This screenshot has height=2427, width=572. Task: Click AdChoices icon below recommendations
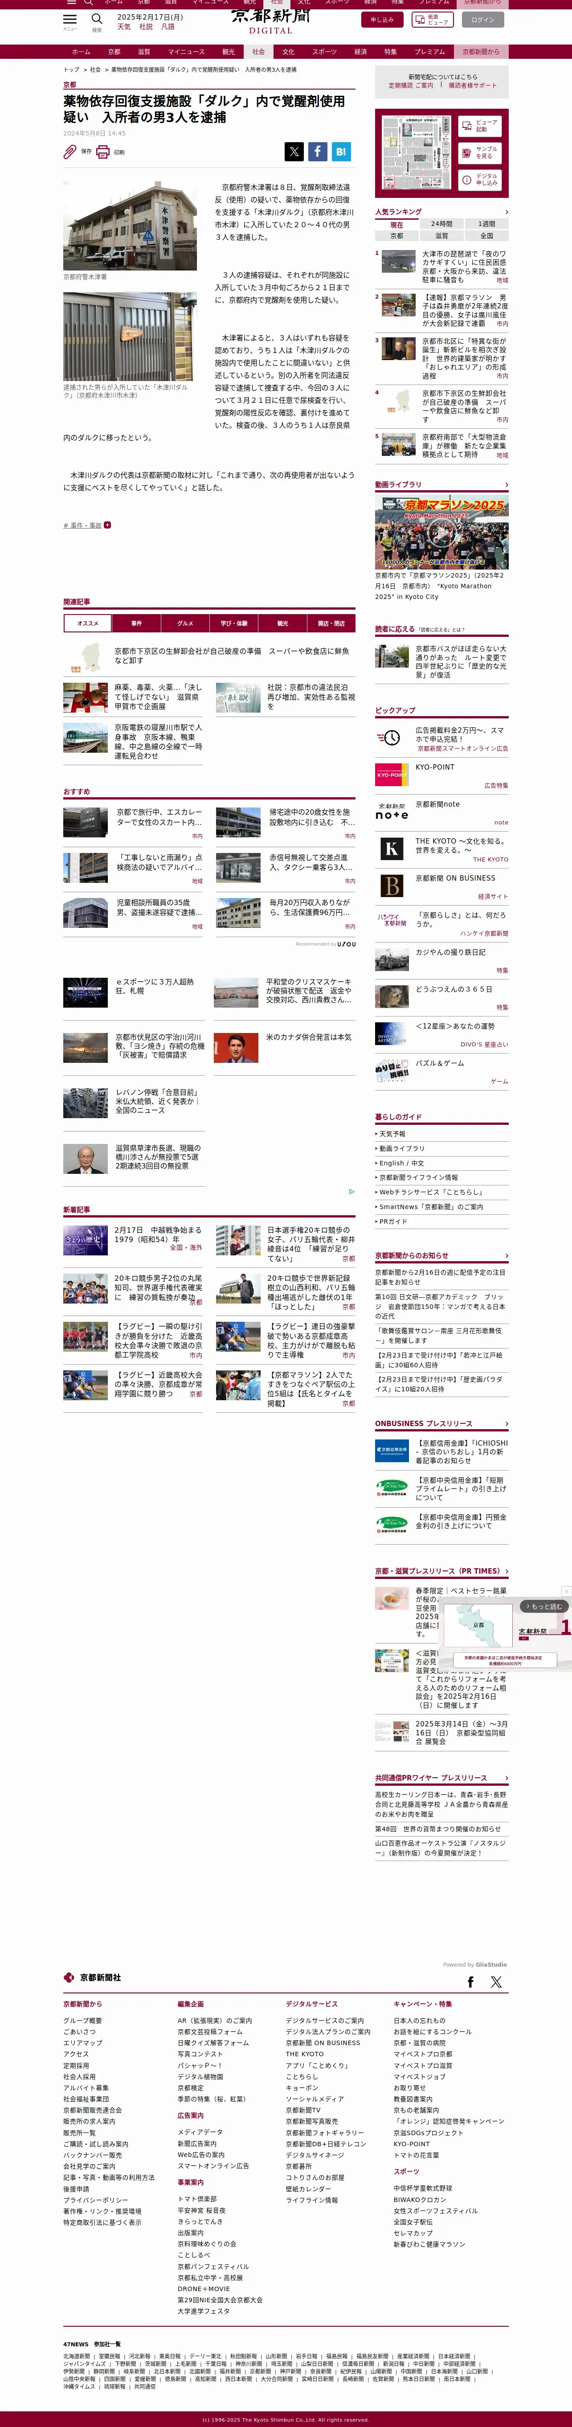coord(351,1191)
